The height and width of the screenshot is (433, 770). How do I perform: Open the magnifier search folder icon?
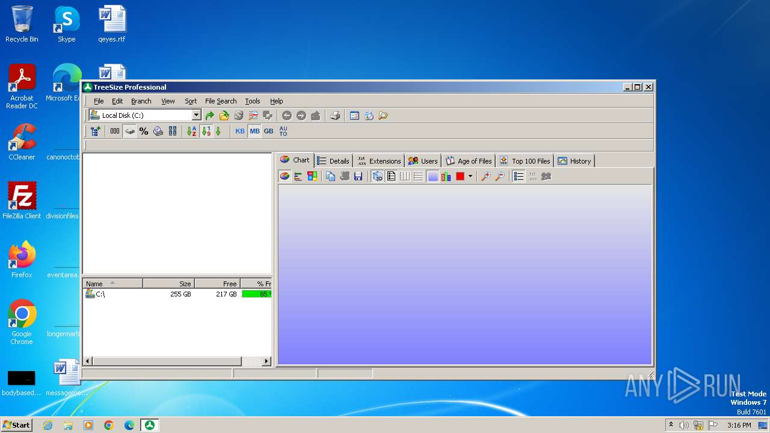(x=383, y=115)
